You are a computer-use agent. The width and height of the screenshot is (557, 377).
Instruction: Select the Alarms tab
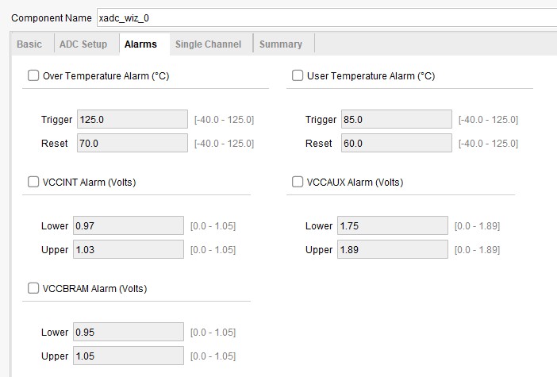[x=140, y=44]
